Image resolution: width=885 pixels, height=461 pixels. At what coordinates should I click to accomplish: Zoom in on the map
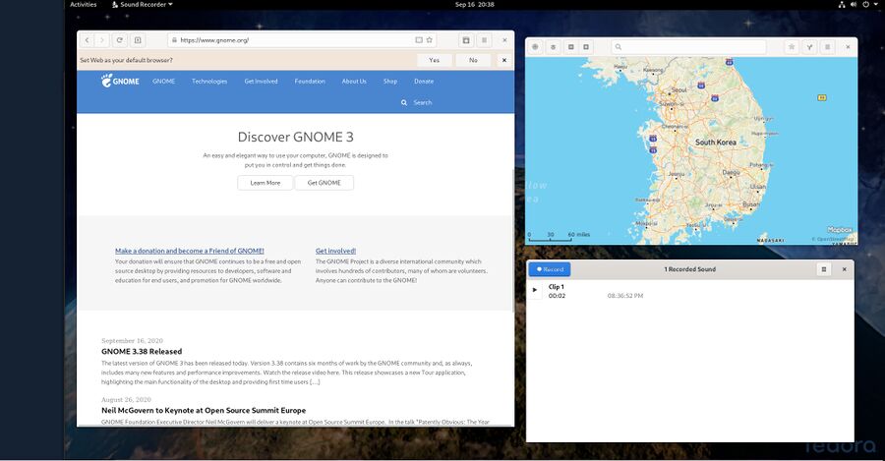click(586, 47)
